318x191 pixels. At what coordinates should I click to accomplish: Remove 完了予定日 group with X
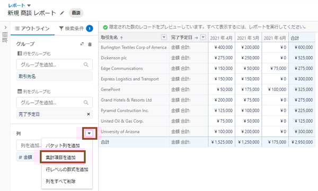89,114
